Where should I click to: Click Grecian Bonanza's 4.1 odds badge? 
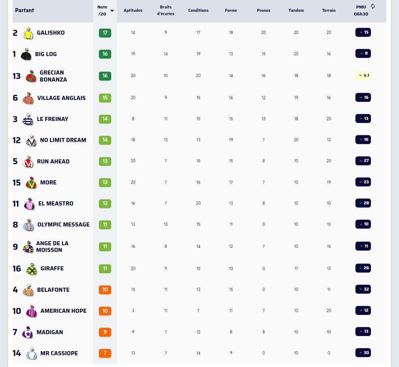[363, 76]
